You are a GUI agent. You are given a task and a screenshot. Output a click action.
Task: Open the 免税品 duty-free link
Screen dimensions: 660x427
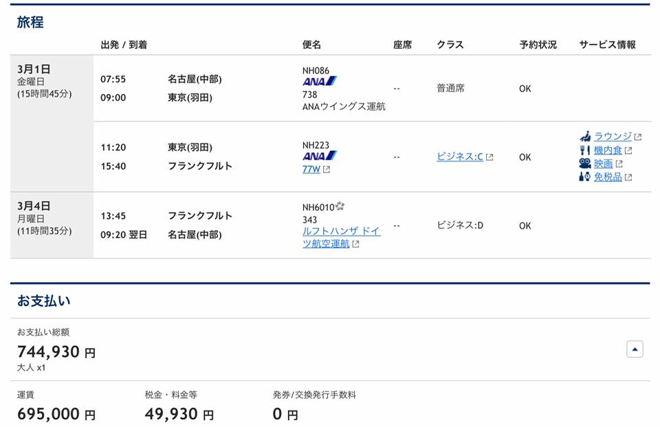tap(608, 177)
